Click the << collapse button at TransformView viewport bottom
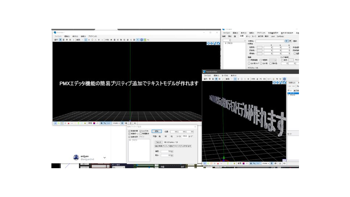 [x=284, y=160]
